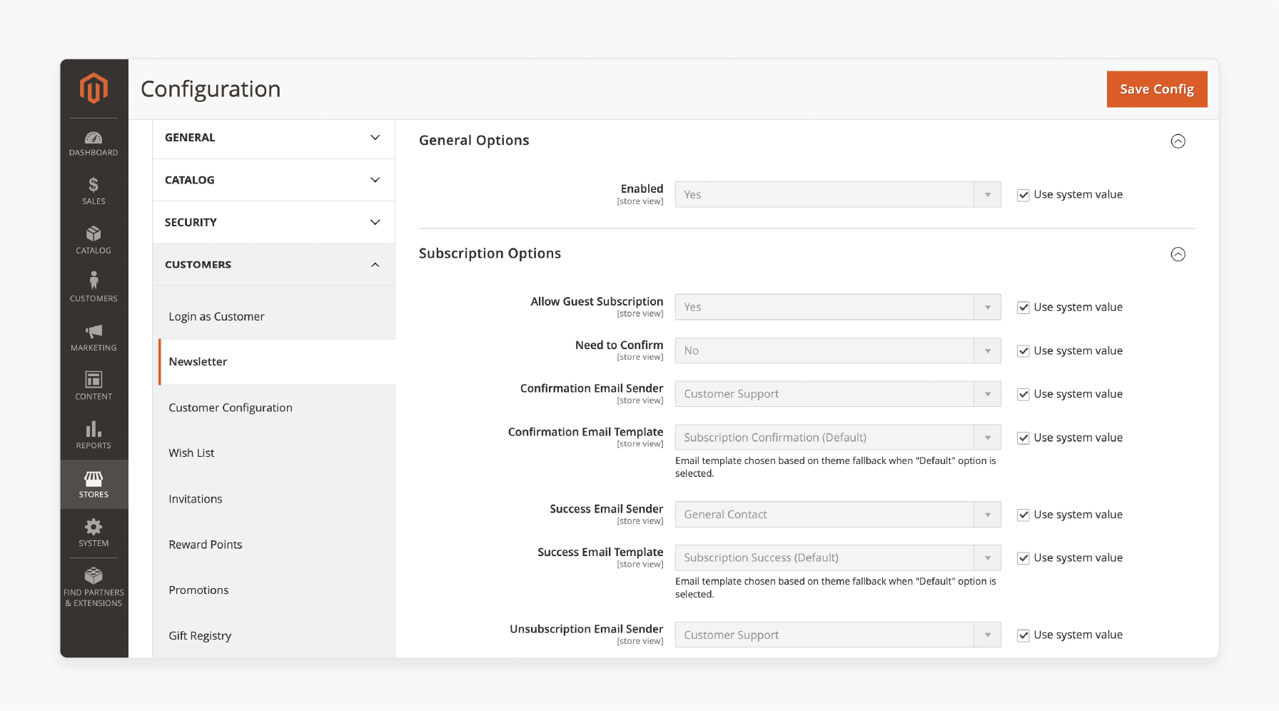The width and height of the screenshot is (1279, 711).
Task: Open the Need to Confirm dropdown
Action: click(838, 351)
